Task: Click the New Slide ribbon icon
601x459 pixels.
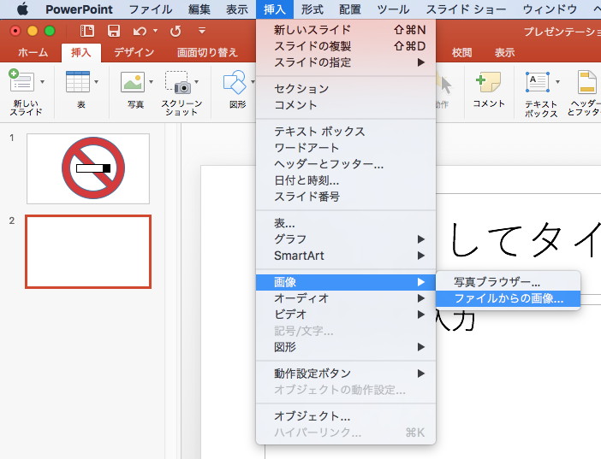Action: [21, 81]
